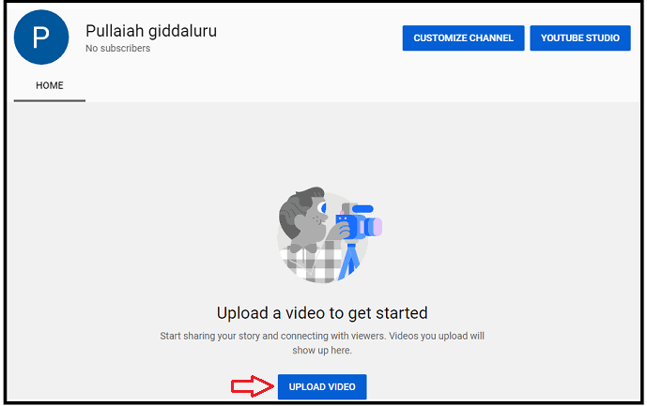Go to YouTube Studio

(580, 38)
